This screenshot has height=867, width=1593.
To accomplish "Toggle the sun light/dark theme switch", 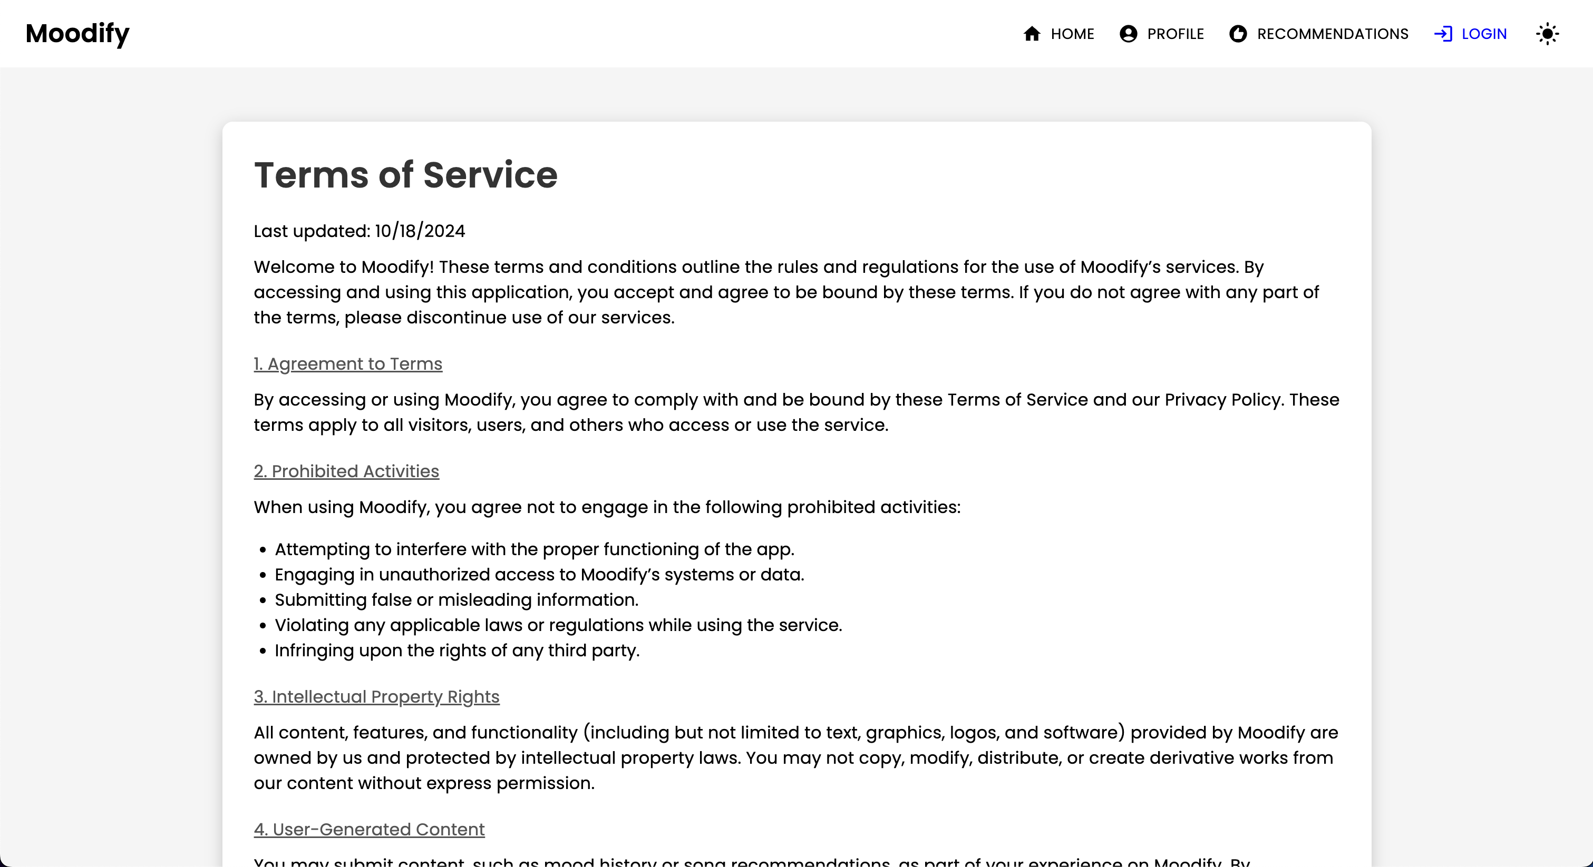I will (x=1547, y=33).
